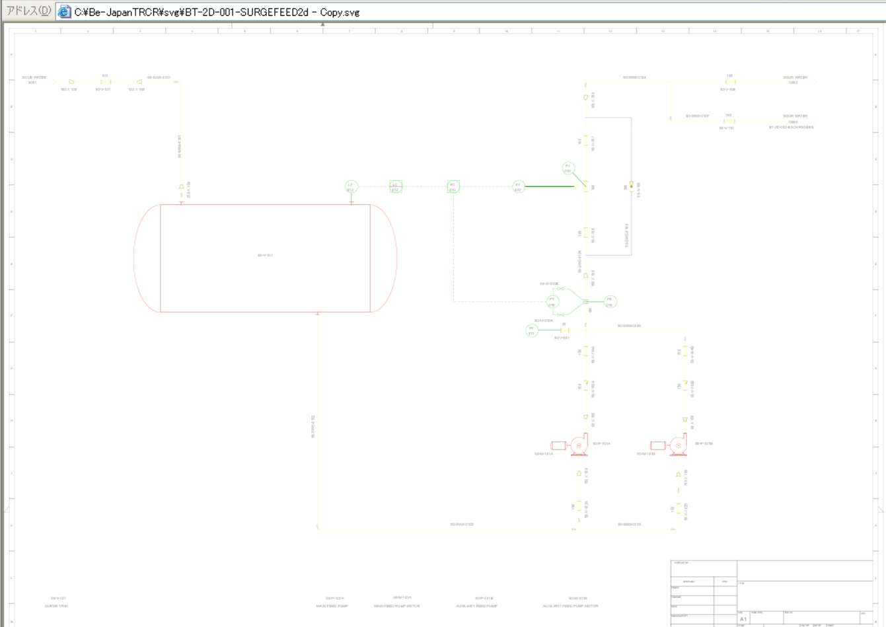Click the tank tag text inside the vessel
Image resolution: width=886 pixels, height=627 pixels.
(265, 255)
